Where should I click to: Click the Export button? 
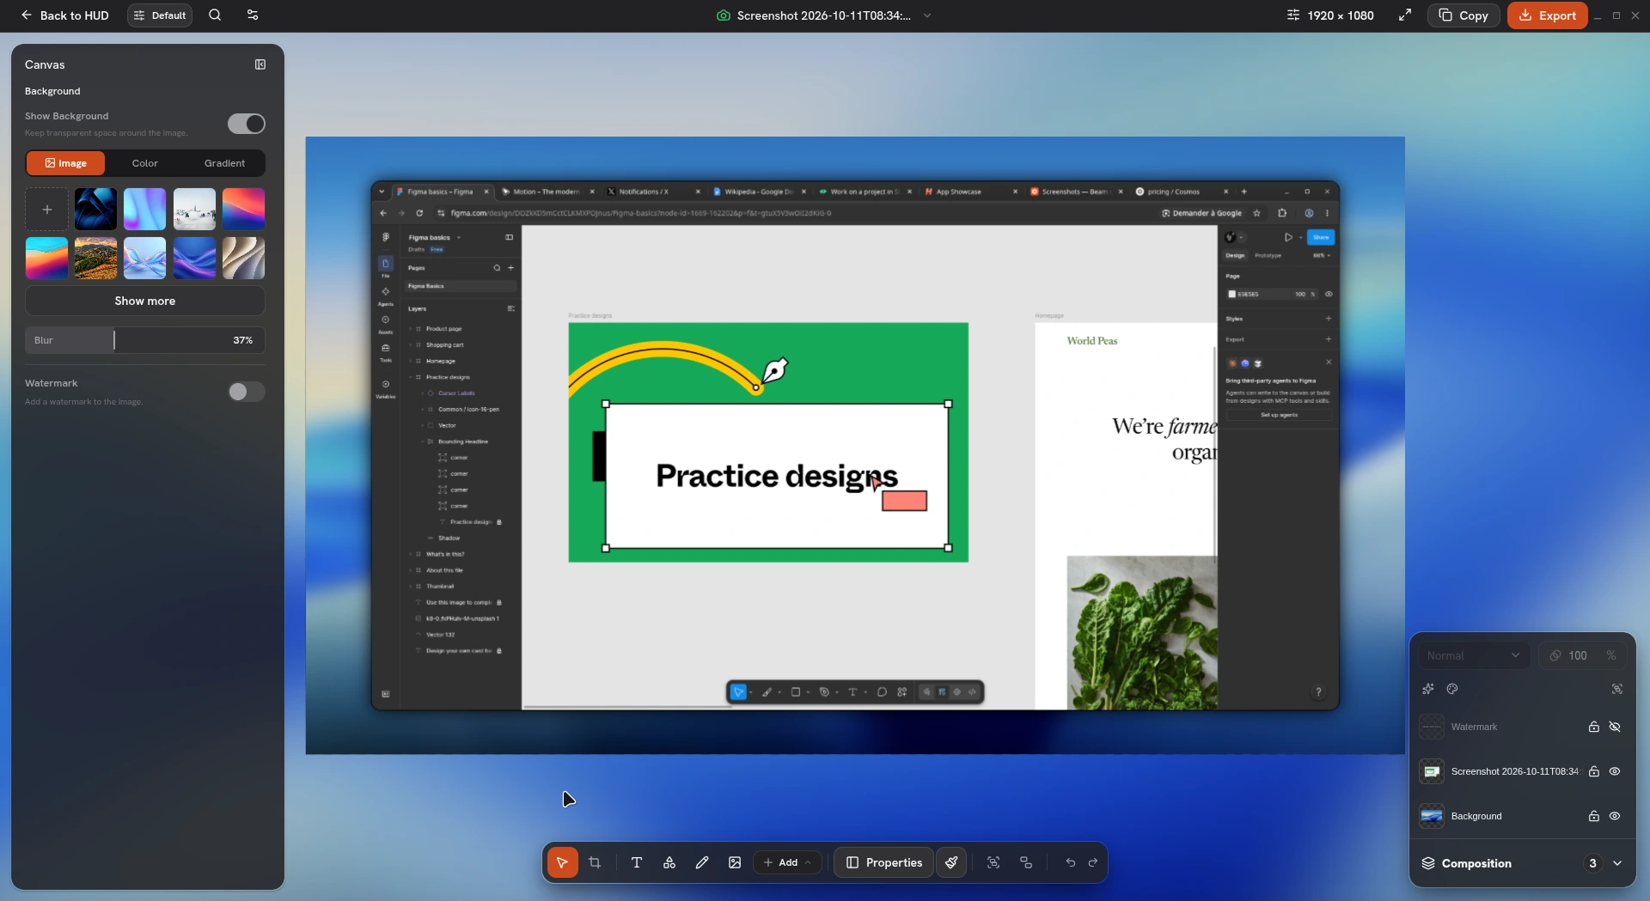click(x=1547, y=15)
